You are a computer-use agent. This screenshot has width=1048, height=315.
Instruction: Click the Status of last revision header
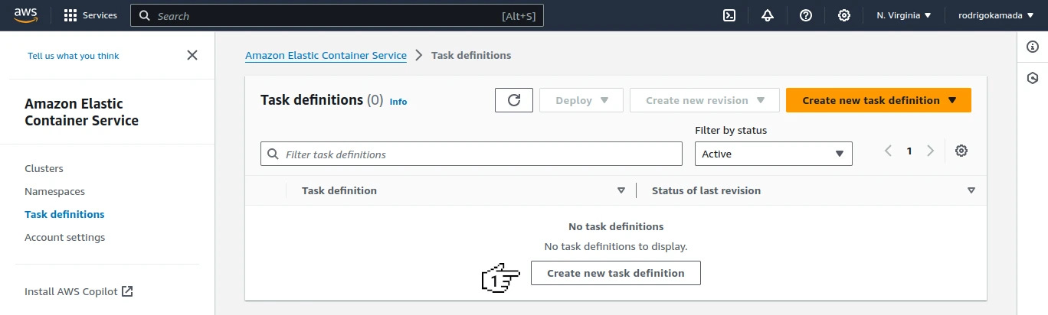[x=706, y=190]
